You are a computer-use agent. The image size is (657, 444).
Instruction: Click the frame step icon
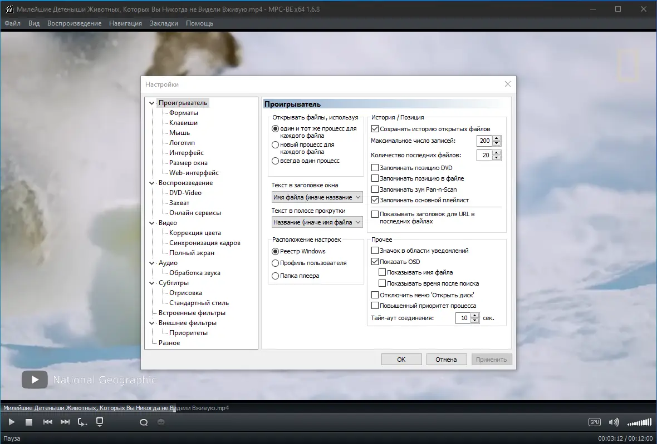pyautogui.click(x=82, y=422)
